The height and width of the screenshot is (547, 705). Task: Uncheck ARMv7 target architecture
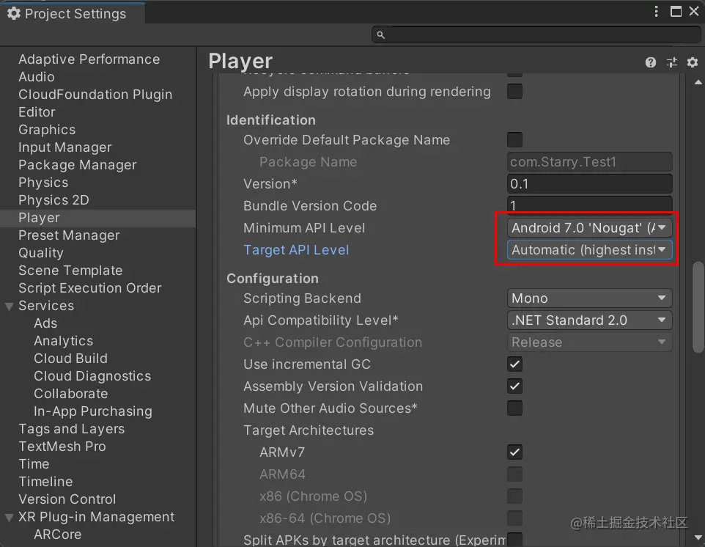(x=514, y=452)
